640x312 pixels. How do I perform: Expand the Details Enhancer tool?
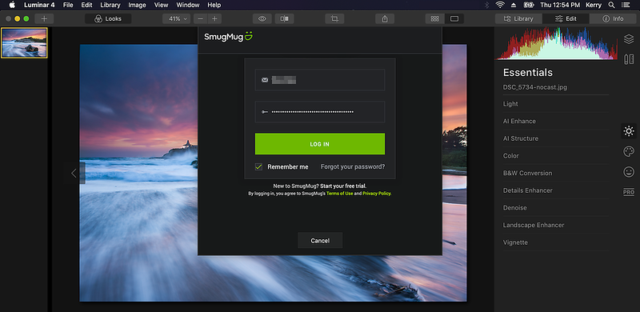[555, 190]
